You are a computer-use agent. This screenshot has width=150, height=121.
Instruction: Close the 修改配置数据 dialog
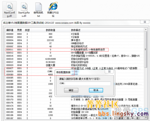(x=109, y=71)
